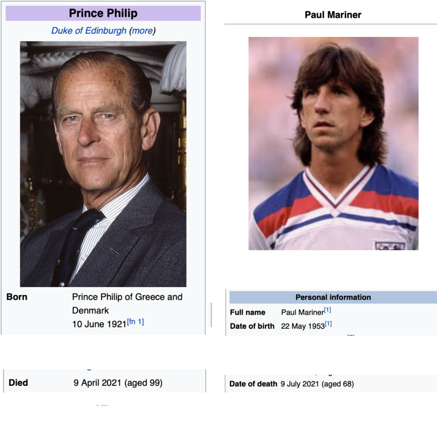Image resolution: width=437 pixels, height=436 pixels.
Task: Click the death date 9 April 2021 (aged 99)
Action: point(118,383)
